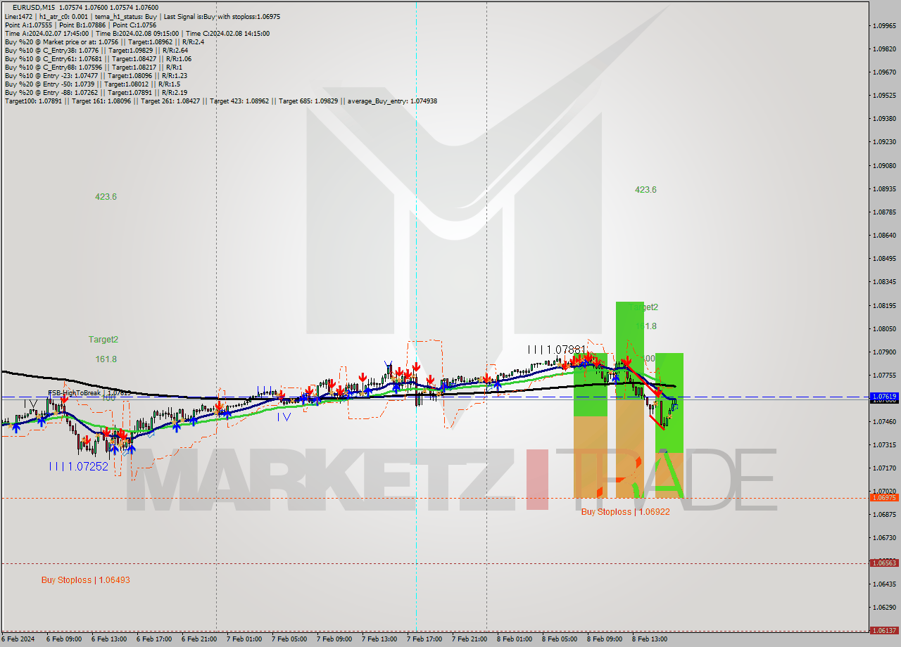Click price axis value 1.08935
This screenshot has height=647, width=901.
click(x=884, y=188)
